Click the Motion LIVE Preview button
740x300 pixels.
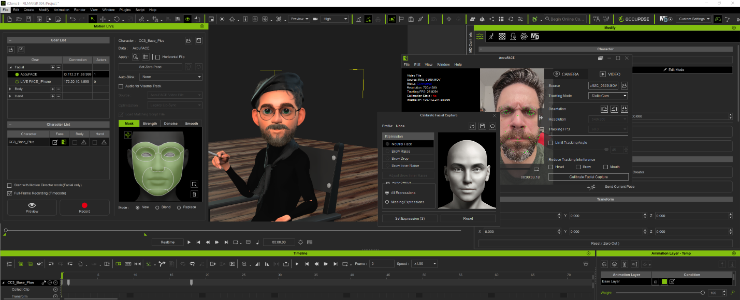tap(32, 207)
